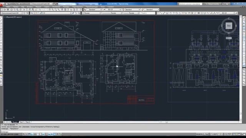Click the ViewCube compass C direction
246x138 pixels.
(229, 19)
